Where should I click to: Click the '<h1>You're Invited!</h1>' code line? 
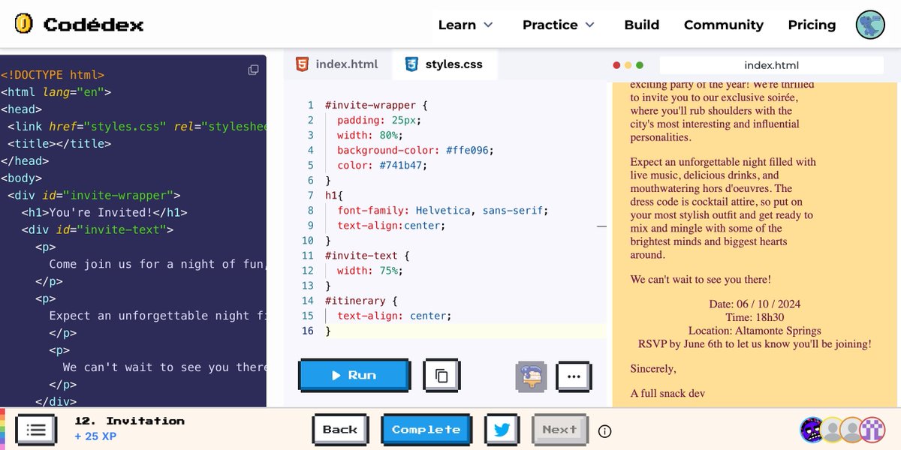tap(104, 212)
